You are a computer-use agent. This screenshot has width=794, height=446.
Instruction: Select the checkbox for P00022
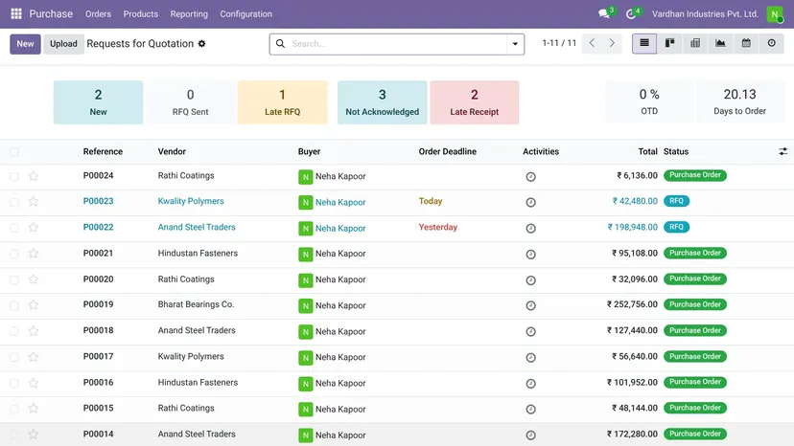(x=14, y=228)
